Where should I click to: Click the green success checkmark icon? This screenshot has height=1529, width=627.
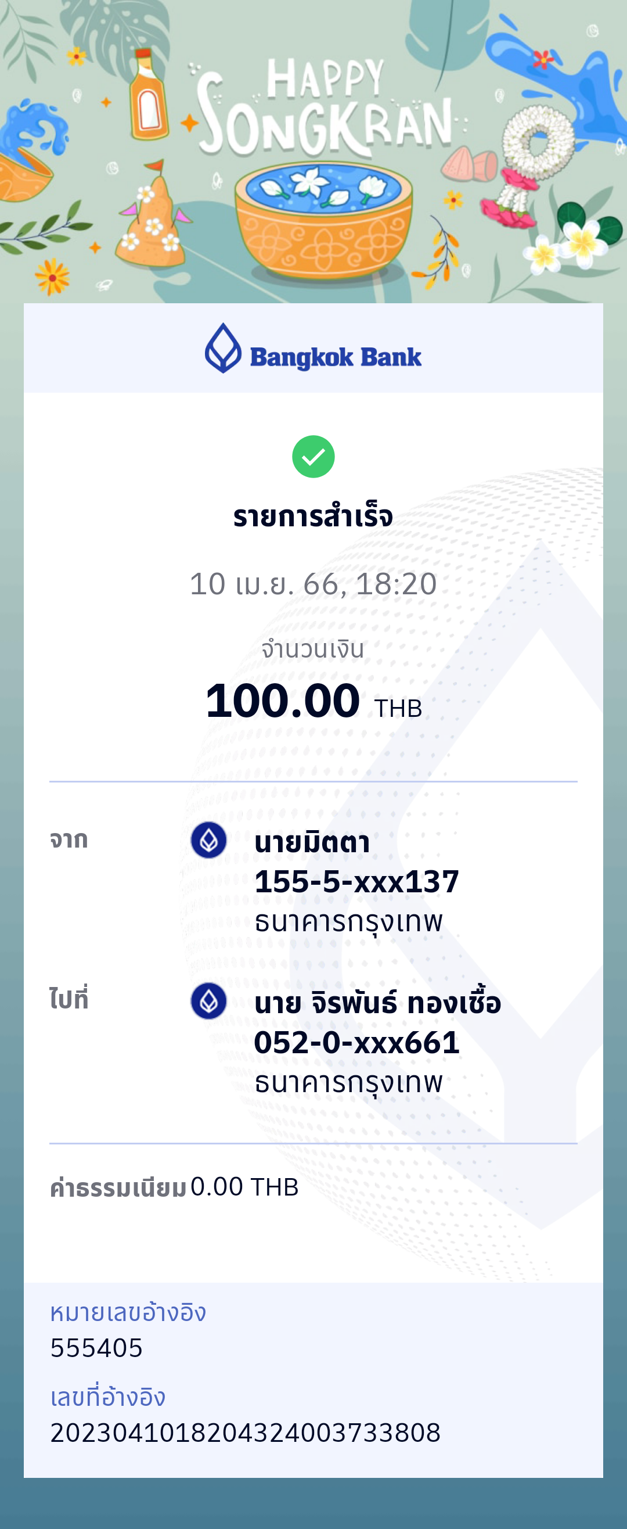(313, 457)
